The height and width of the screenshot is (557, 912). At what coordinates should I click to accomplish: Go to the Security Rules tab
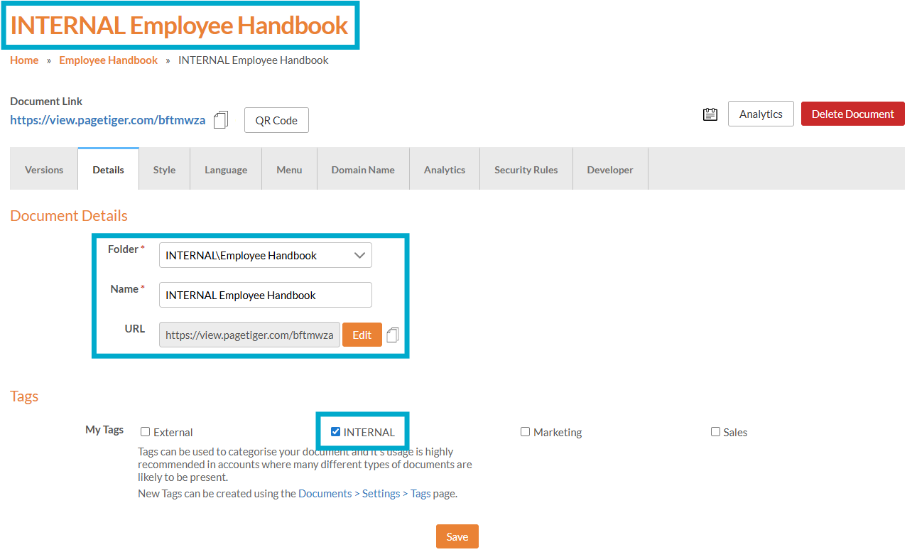pyautogui.click(x=526, y=170)
